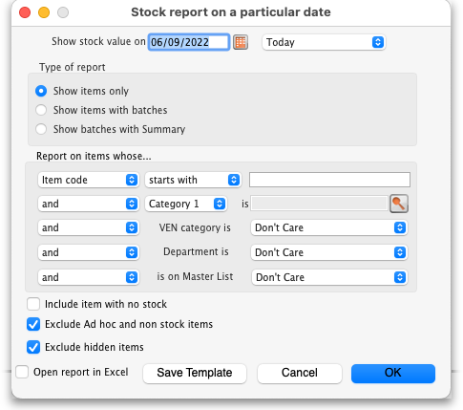Image resolution: width=463 pixels, height=410 pixels.
Task: Click the Category 1 magnifier lookup icon
Action: tap(399, 204)
